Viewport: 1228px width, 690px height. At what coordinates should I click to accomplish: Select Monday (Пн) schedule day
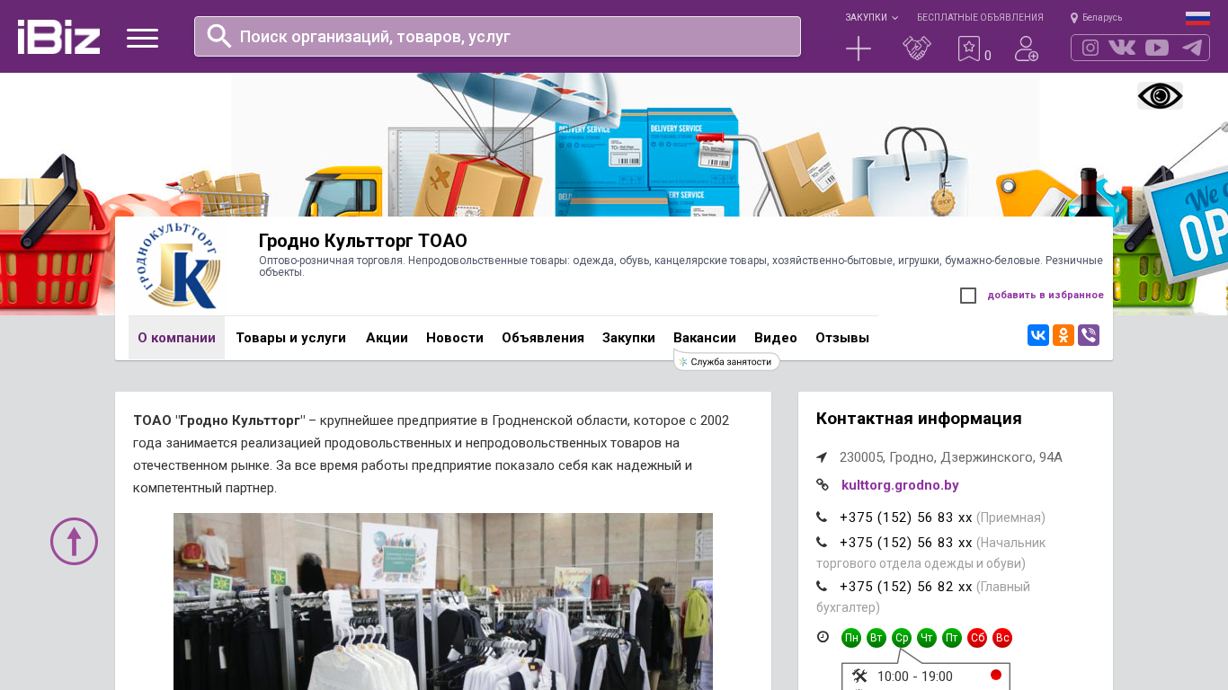(x=851, y=638)
